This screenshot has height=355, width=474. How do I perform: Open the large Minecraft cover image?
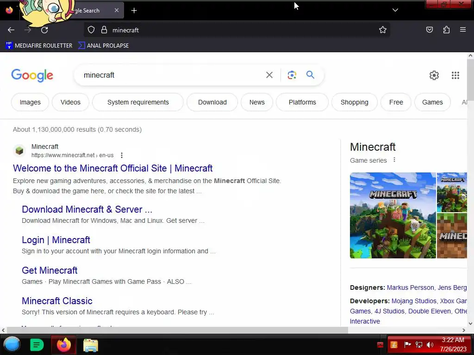coord(393,215)
